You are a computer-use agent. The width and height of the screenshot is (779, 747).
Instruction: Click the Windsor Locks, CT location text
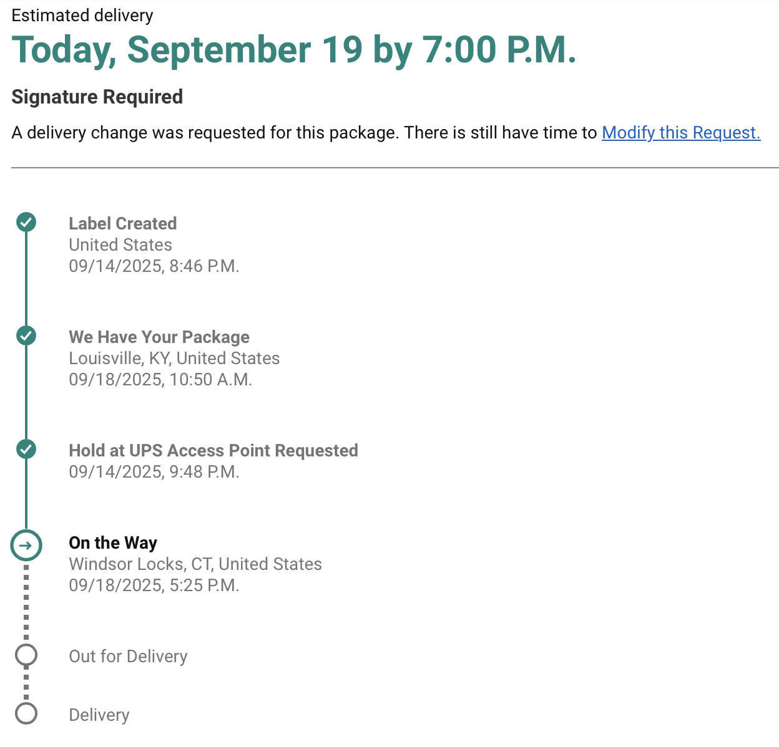(x=195, y=564)
